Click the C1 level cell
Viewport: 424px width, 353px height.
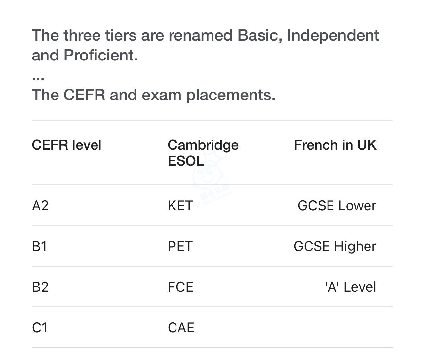[40, 328]
